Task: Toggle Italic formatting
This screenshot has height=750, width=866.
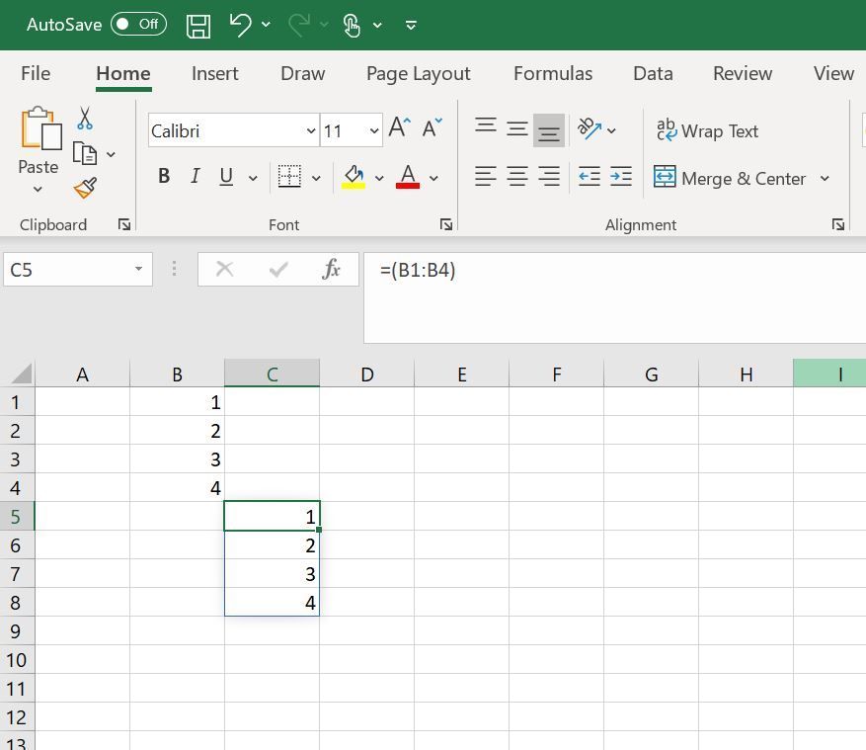Action: (x=195, y=176)
